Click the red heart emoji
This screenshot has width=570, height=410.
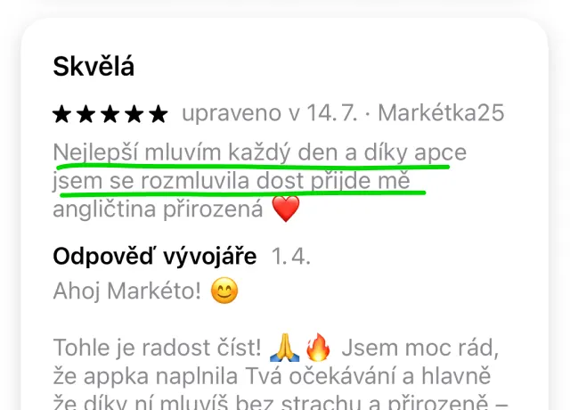coord(286,209)
